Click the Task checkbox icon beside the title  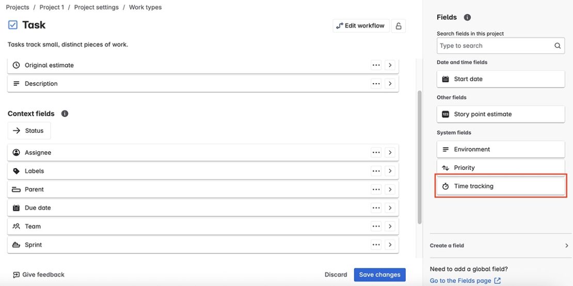click(13, 25)
